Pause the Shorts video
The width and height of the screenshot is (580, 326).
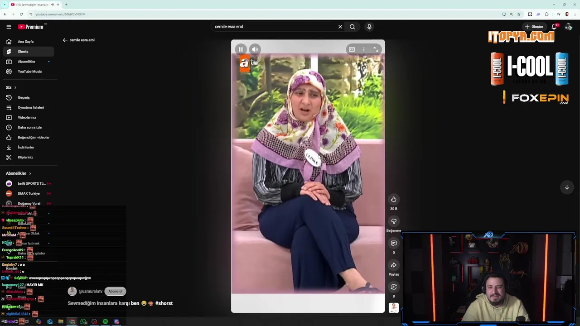pyautogui.click(x=241, y=49)
